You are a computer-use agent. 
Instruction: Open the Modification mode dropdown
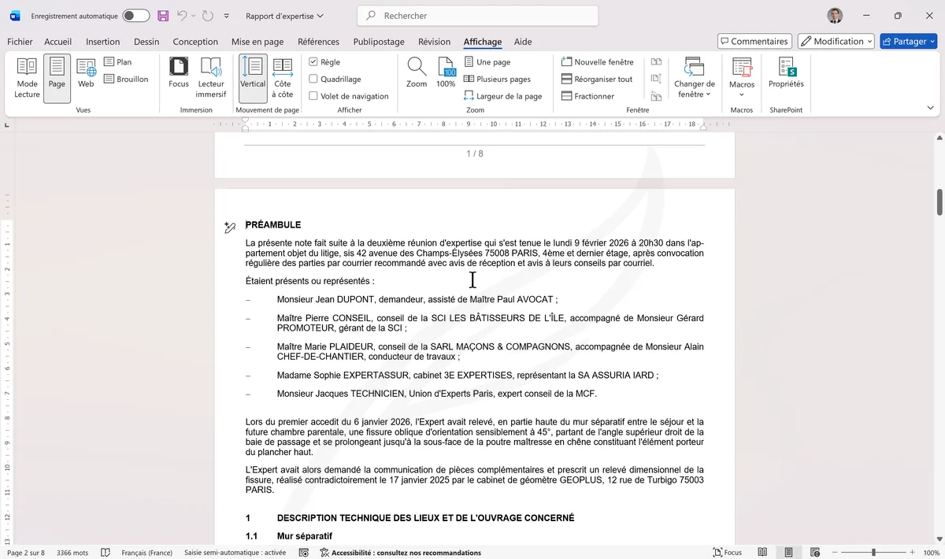(x=836, y=41)
